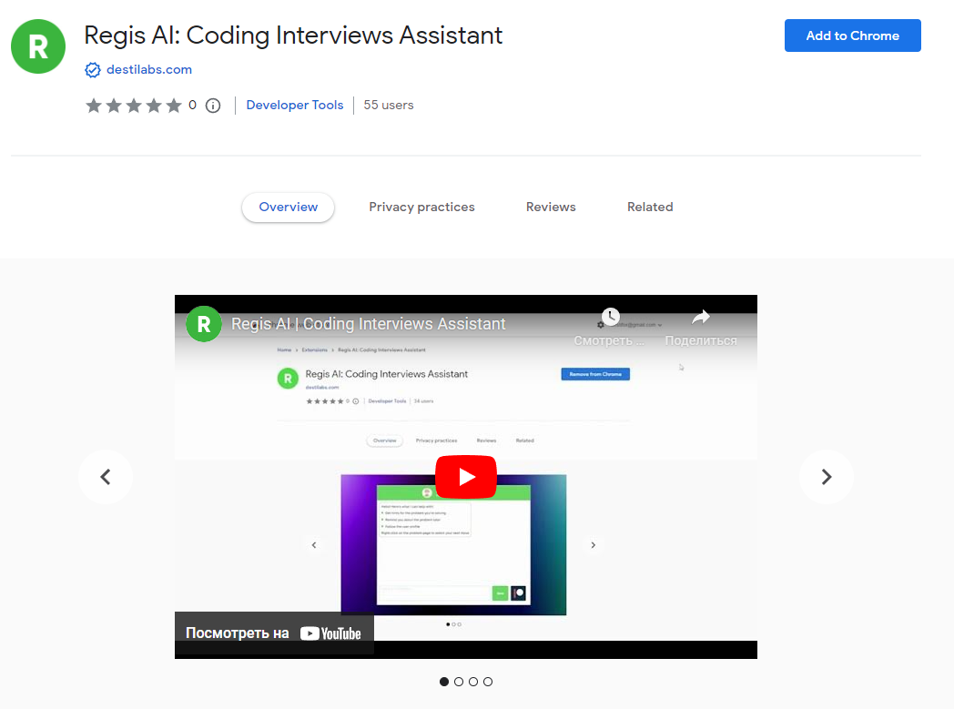The image size is (954, 709).
Task: Click the channel avatar in video header
Action: [204, 324]
